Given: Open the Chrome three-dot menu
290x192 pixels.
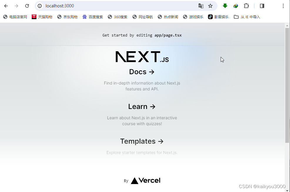Looking at the screenshot, I should click(283, 6).
